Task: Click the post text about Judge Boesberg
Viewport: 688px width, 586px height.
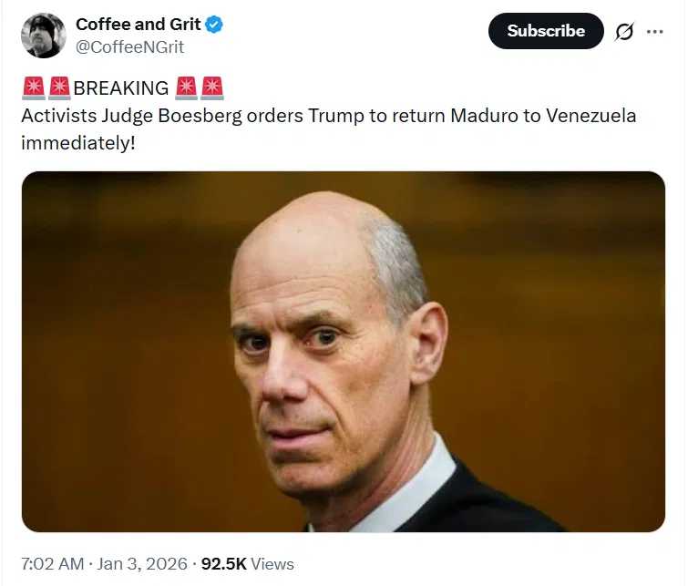Action: (x=329, y=129)
